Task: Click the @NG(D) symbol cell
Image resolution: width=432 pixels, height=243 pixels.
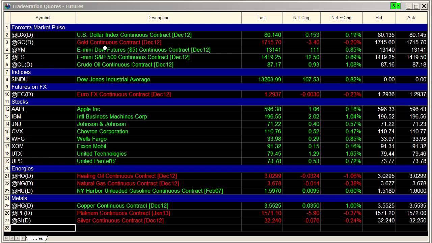Action: coord(43,183)
